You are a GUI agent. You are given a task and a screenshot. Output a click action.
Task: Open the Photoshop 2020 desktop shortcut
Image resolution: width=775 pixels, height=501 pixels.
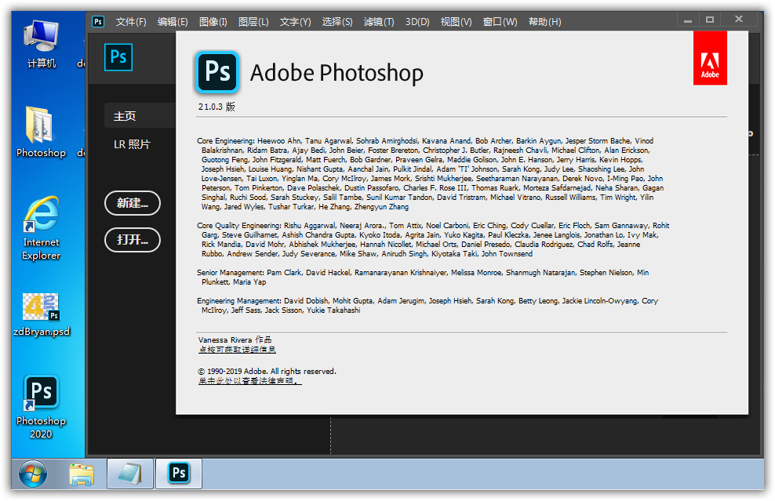click(41, 393)
